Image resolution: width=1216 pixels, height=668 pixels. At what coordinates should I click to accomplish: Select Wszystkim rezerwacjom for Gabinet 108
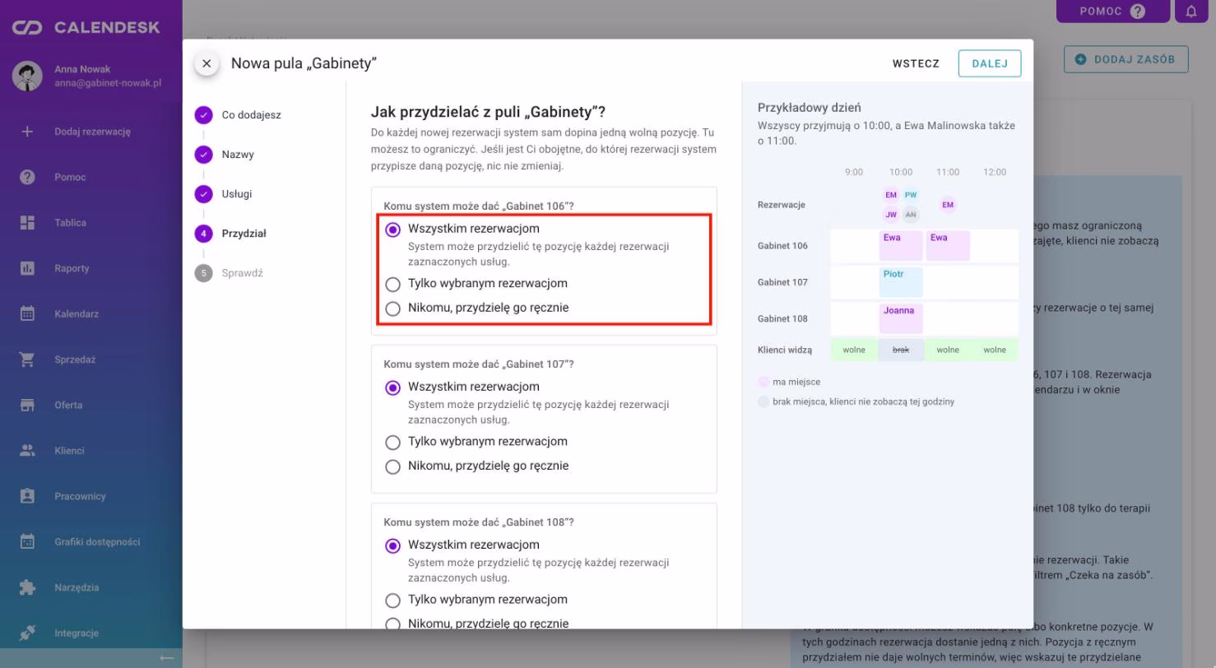[393, 545]
